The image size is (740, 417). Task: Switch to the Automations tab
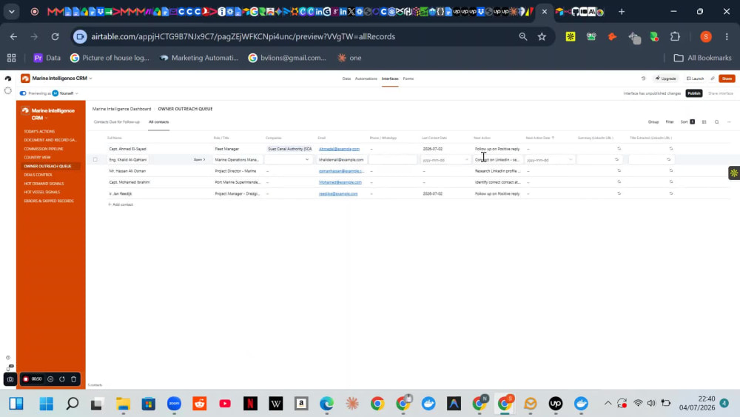pos(366,79)
